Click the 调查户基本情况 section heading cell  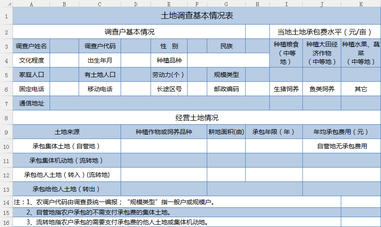129,32
